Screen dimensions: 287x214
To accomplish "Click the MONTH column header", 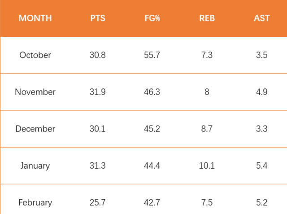I will (35, 18).
